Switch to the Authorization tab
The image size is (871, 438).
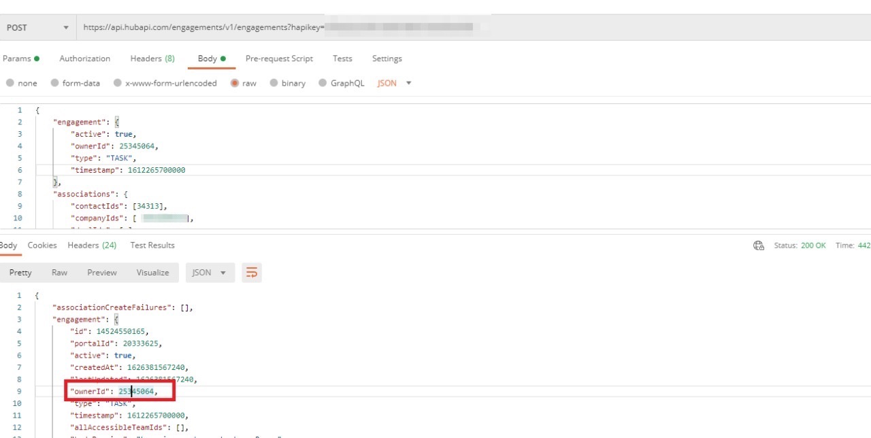tap(84, 58)
